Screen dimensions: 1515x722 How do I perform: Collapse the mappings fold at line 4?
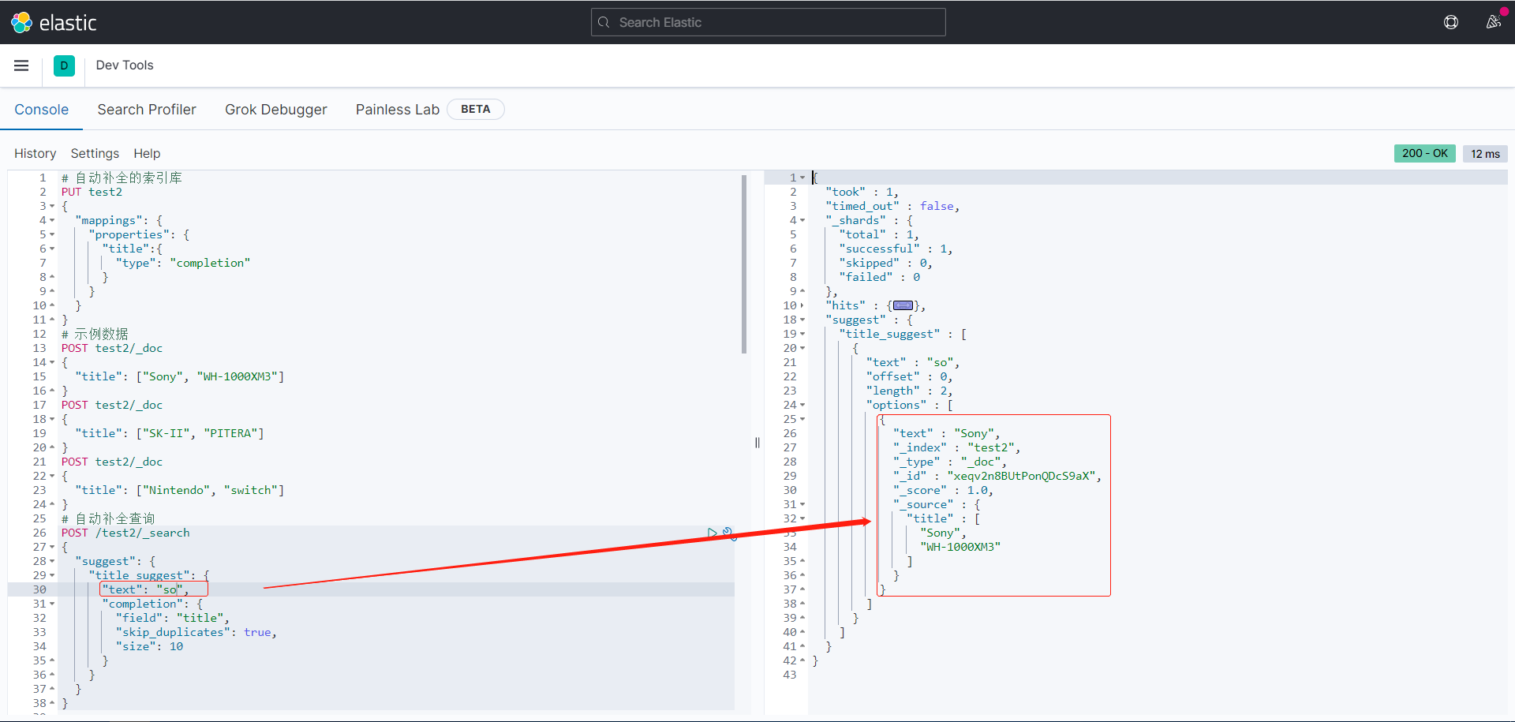click(52, 220)
